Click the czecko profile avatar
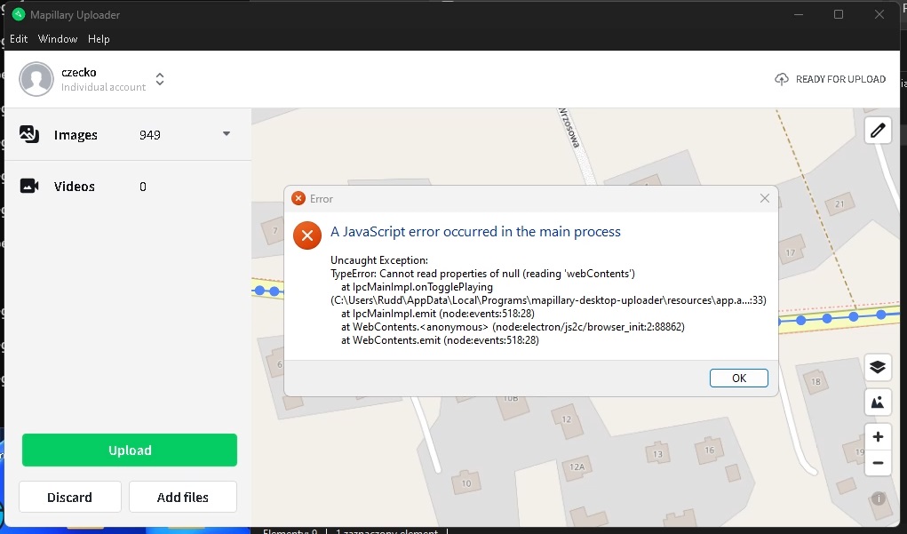The height and width of the screenshot is (534, 907). coord(36,79)
